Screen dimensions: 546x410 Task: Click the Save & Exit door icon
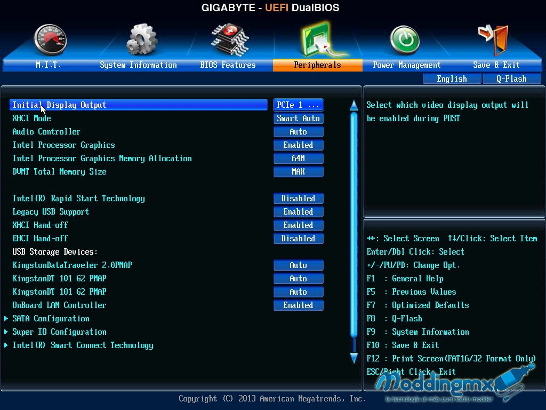pos(494,40)
